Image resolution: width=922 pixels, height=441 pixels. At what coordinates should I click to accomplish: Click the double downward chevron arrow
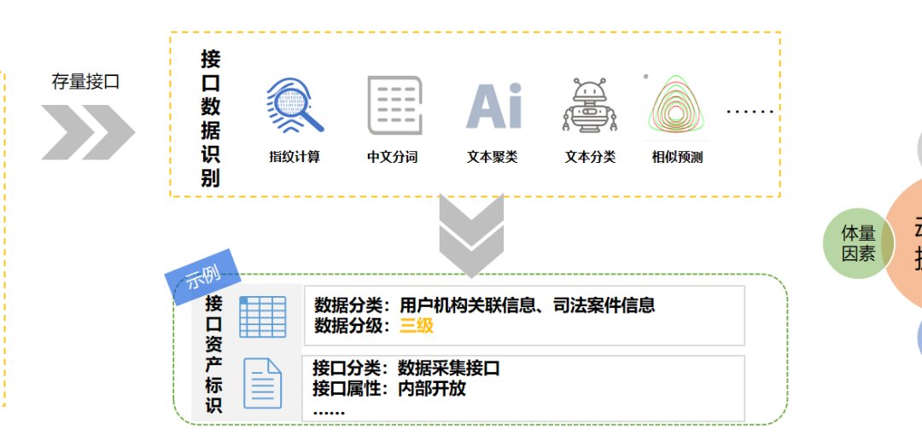(471, 235)
